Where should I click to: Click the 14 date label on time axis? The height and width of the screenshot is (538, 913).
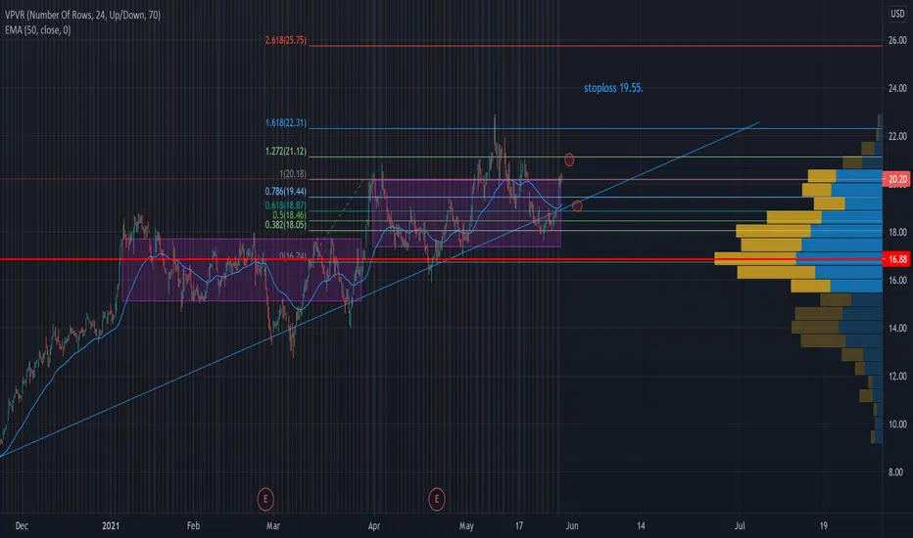coord(641,526)
